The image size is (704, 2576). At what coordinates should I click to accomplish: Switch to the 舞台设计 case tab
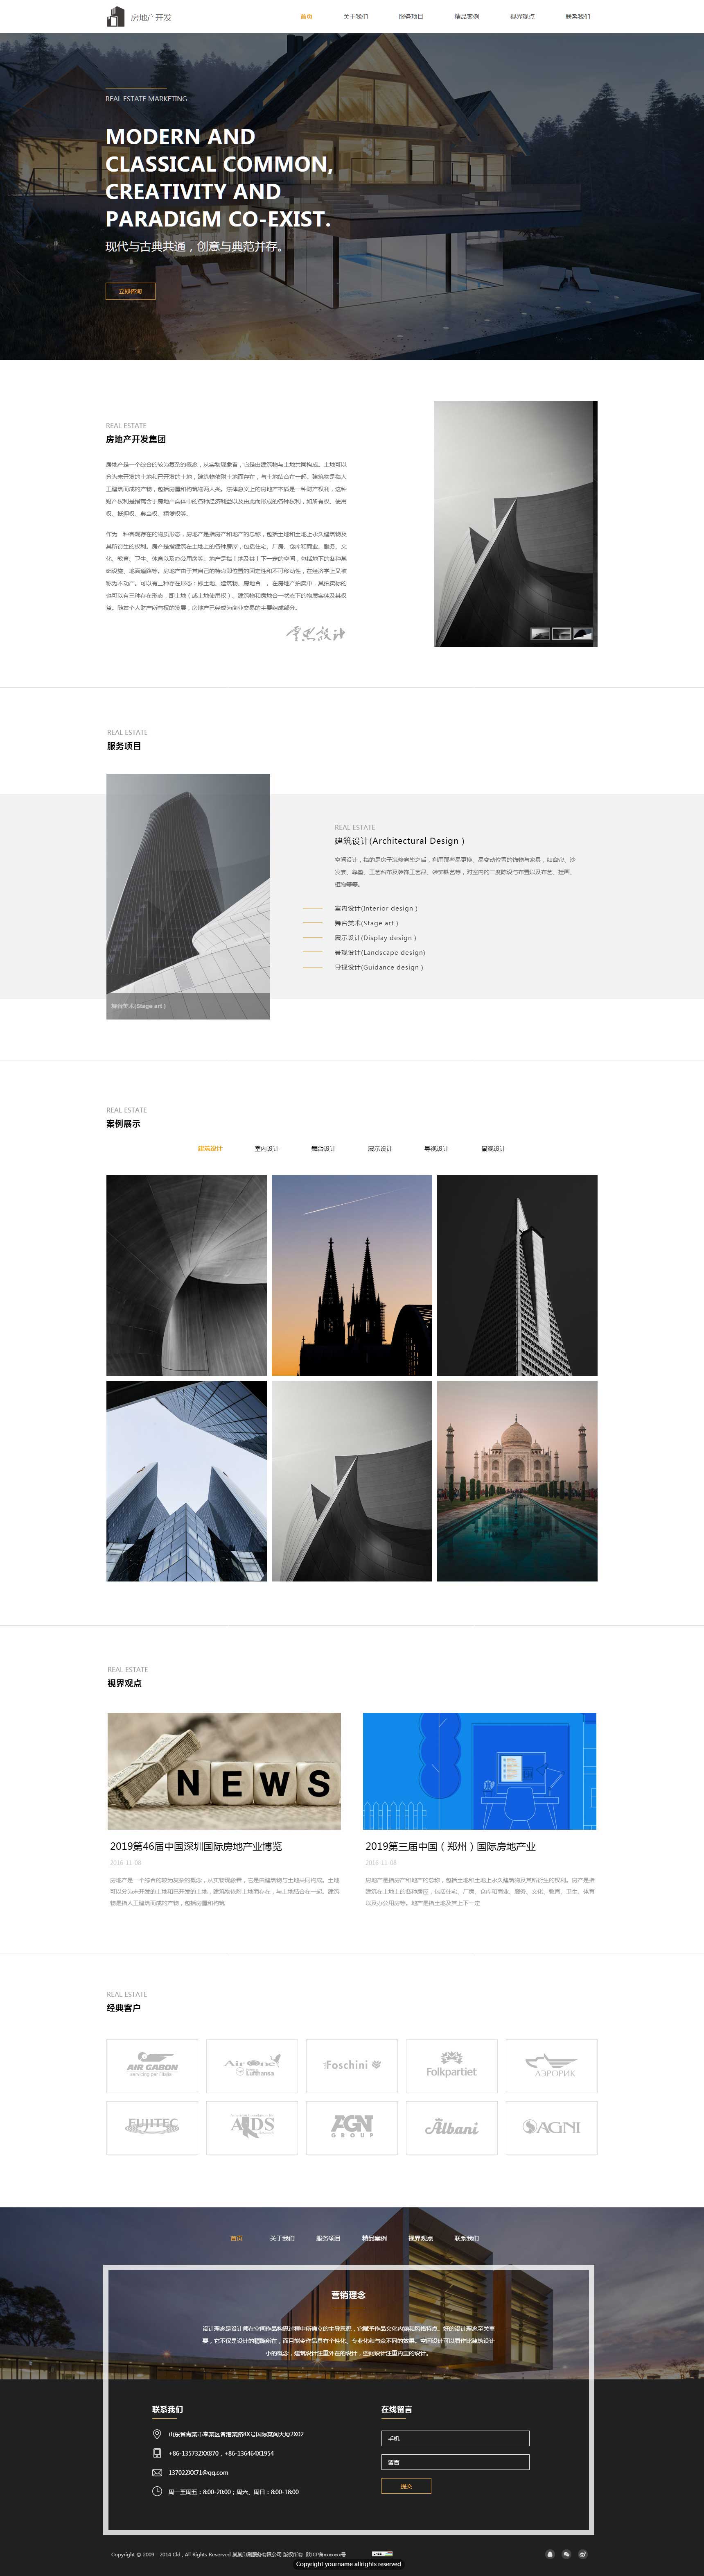tap(323, 1148)
